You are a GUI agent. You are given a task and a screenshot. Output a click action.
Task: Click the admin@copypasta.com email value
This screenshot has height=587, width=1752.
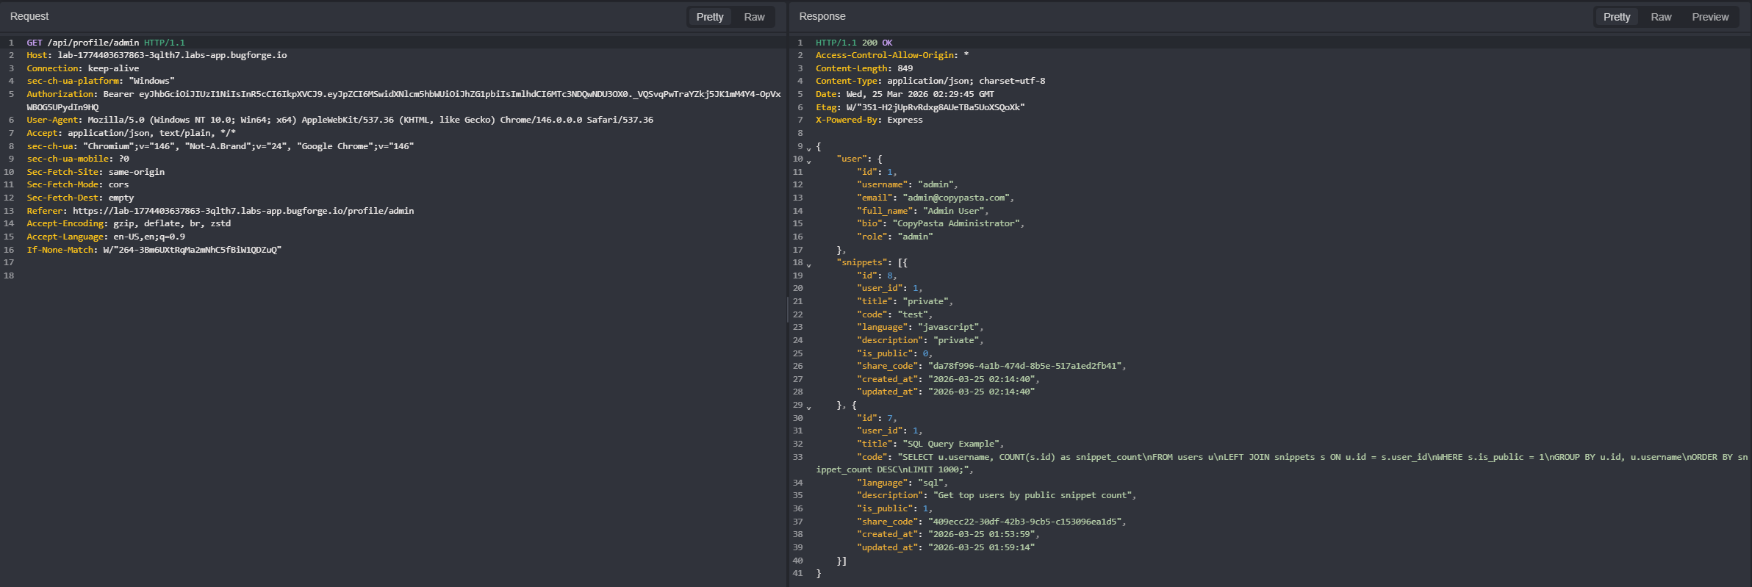coord(956,198)
